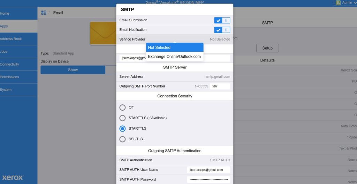Open Connectivity in the sidebar

(19, 65)
